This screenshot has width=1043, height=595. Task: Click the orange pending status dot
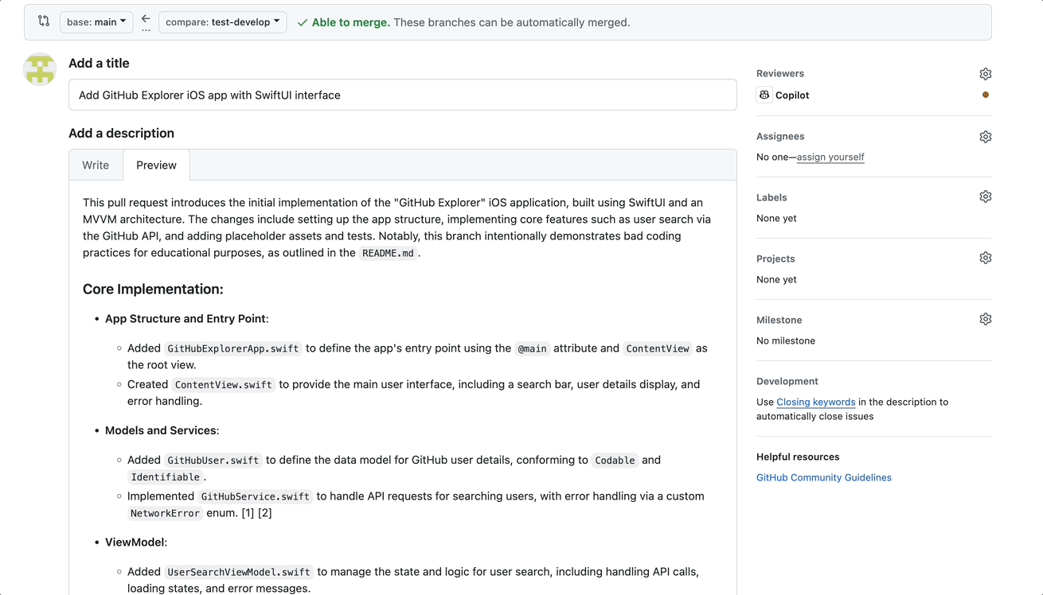pos(986,95)
